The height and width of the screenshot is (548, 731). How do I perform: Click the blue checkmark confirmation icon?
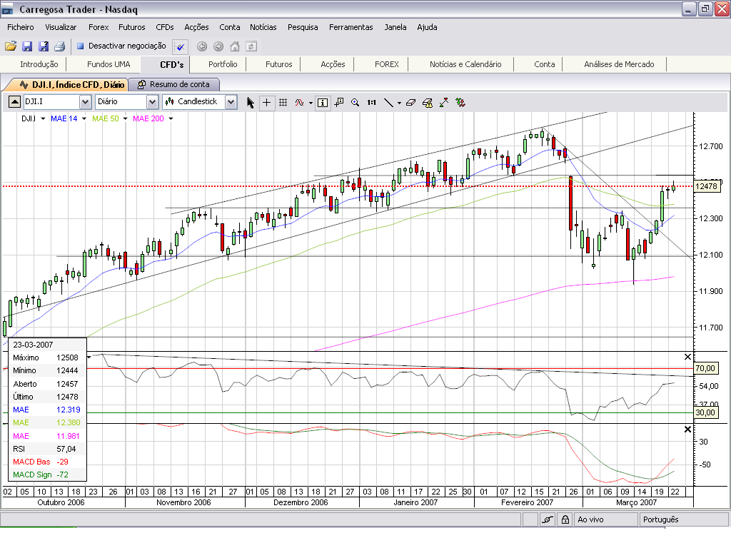click(180, 46)
